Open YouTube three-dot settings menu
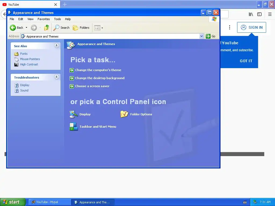The height and width of the screenshot is (206, 275). point(229,27)
